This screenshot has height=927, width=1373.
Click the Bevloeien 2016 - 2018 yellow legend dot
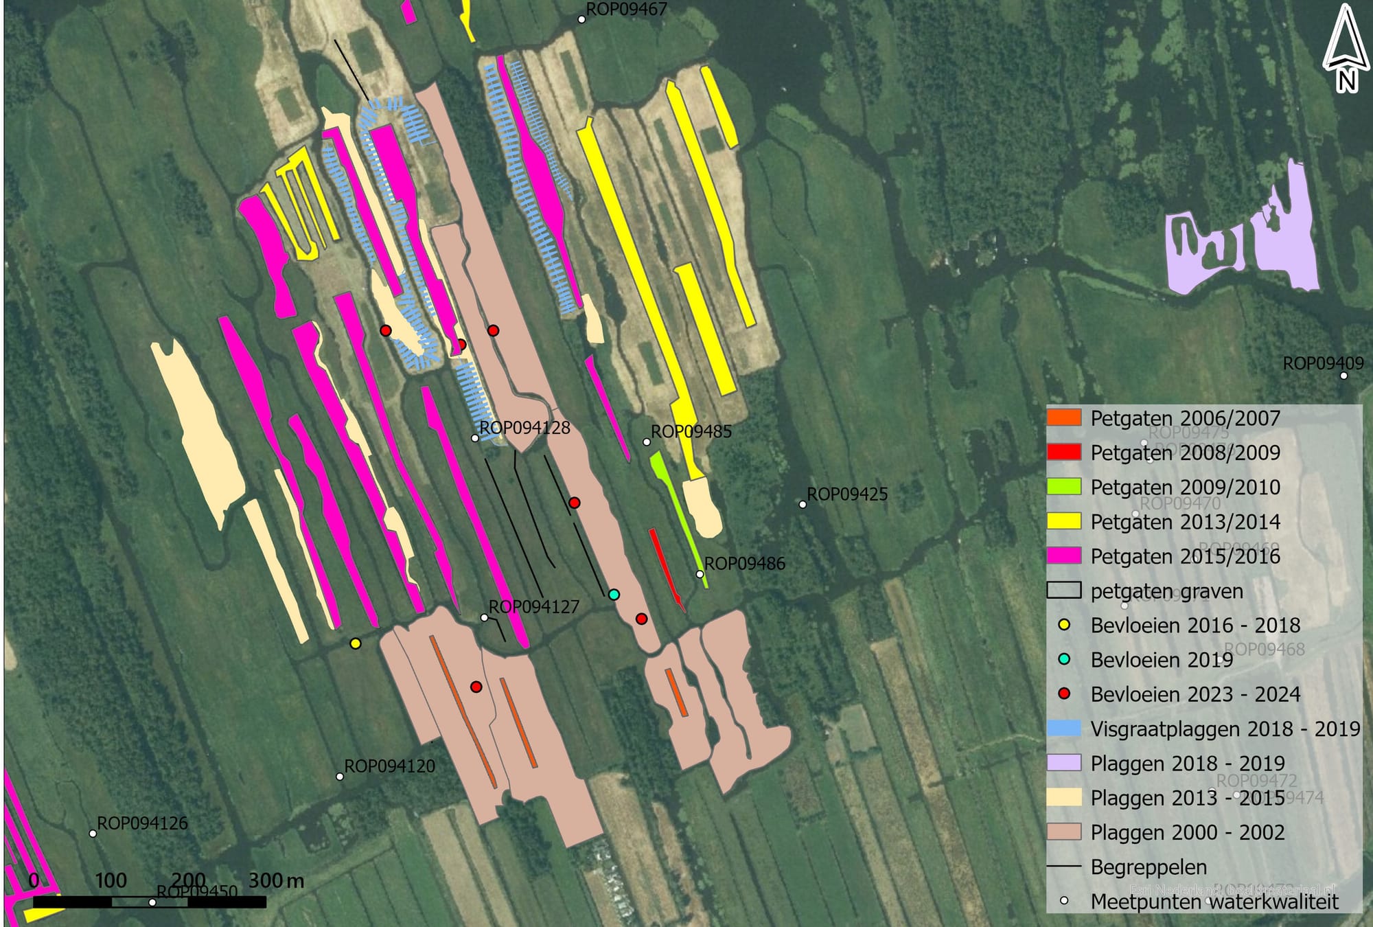coord(1064,625)
